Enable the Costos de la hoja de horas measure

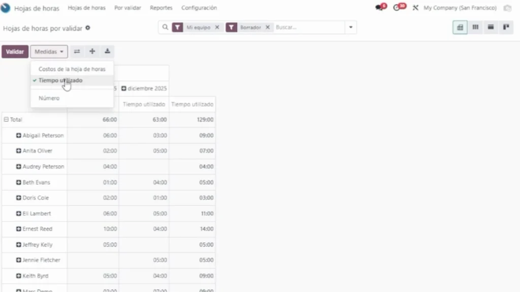point(72,69)
